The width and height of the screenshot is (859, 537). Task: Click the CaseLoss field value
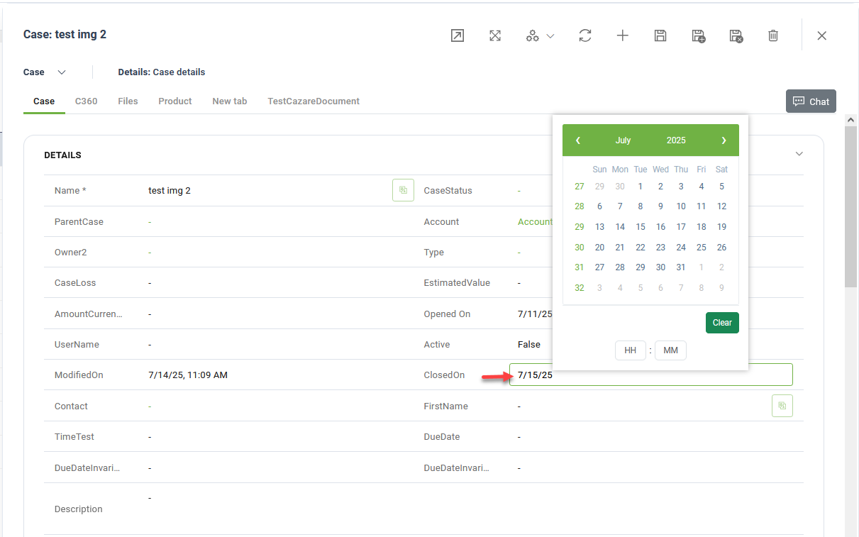[150, 283]
